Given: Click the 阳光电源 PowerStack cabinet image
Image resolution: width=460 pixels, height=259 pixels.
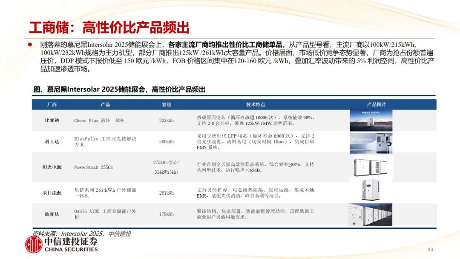Looking at the screenshot, I should (x=371, y=167).
